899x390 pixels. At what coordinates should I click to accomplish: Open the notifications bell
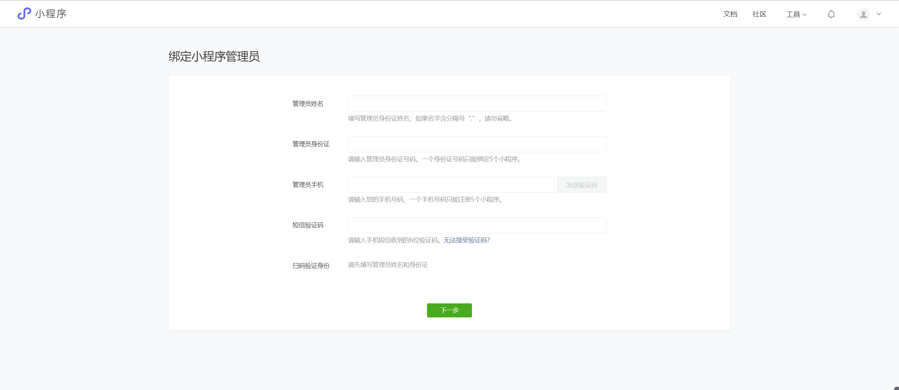click(x=831, y=14)
